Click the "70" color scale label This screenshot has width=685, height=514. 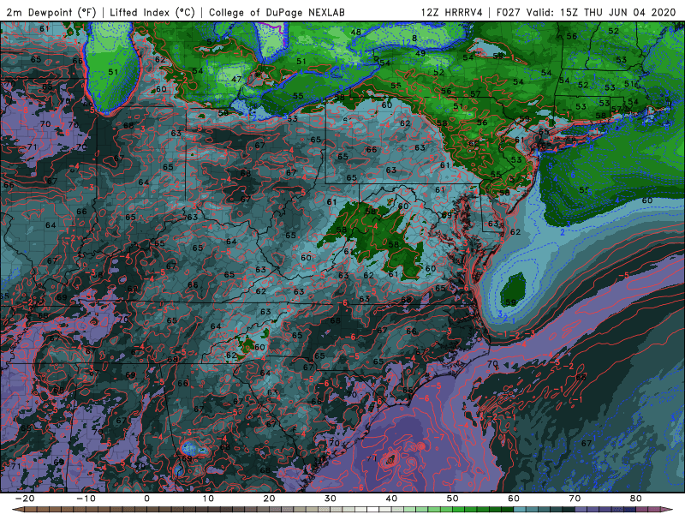pos(575,499)
